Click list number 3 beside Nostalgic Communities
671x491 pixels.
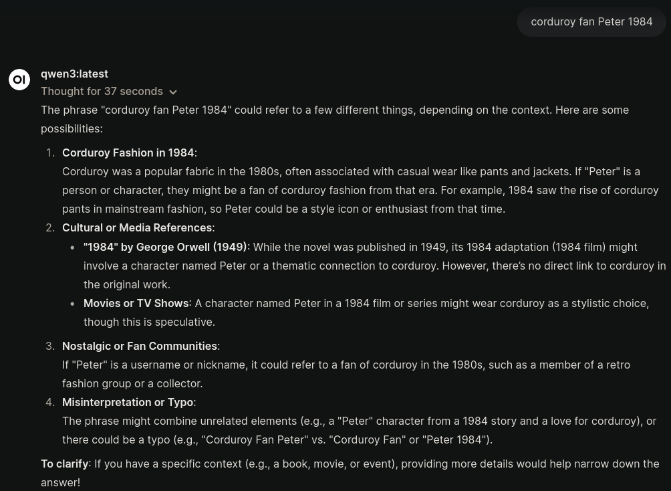pyautogui.click(x=50, y=346)
